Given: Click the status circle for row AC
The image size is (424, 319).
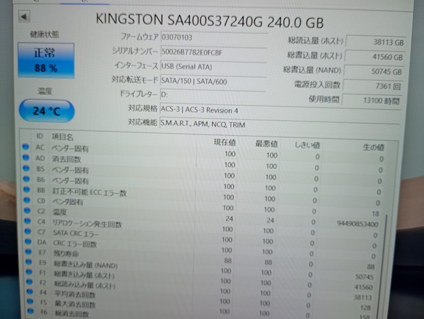Looking at the screenshot, I should point(26,146).
